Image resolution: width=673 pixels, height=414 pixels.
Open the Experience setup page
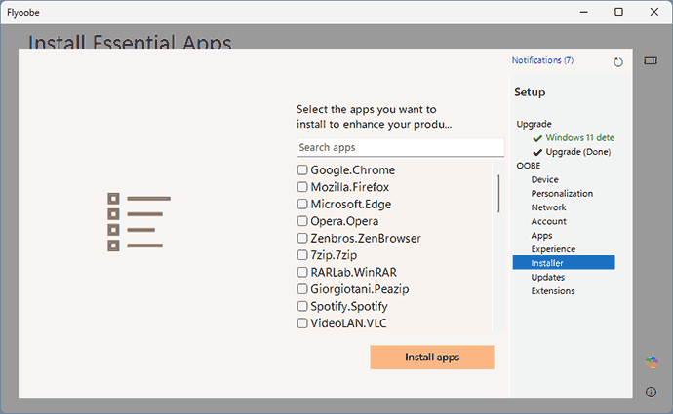click(553, 249)
